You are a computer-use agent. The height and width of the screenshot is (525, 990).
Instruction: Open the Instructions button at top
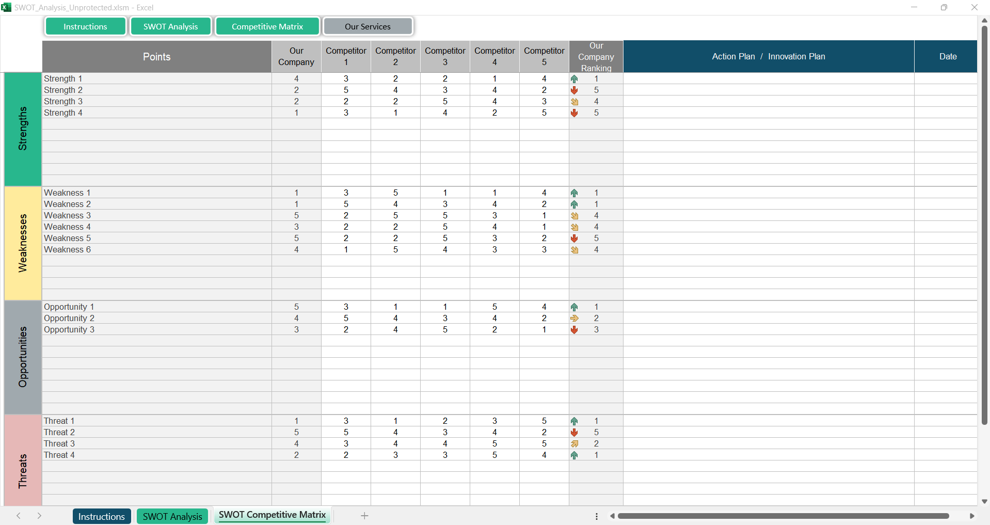[x=85, y=26]
